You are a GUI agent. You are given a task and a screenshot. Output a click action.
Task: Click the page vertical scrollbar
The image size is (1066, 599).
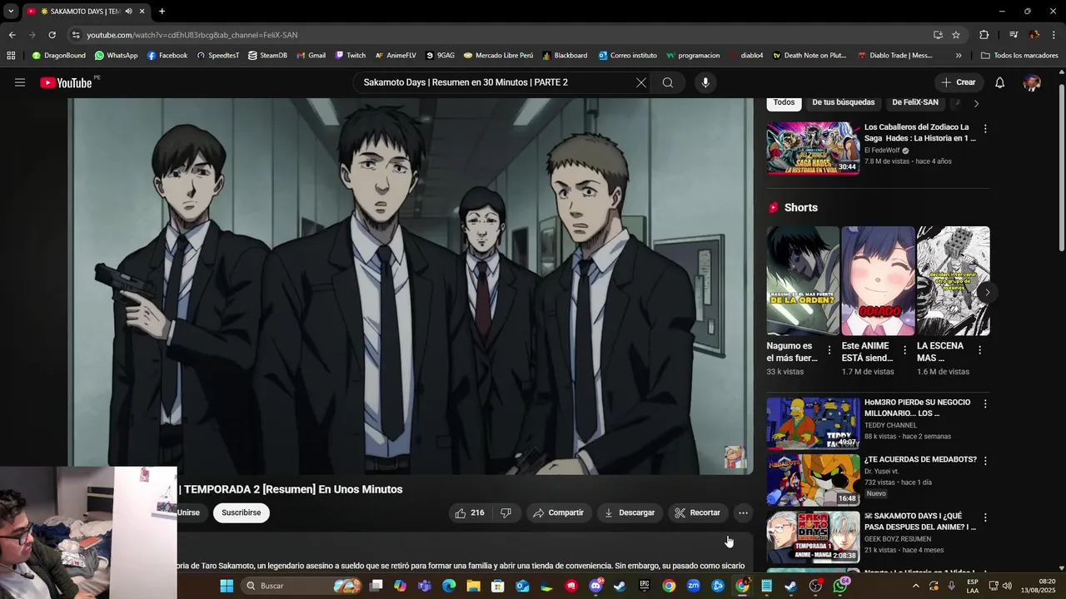(1061, 166)
